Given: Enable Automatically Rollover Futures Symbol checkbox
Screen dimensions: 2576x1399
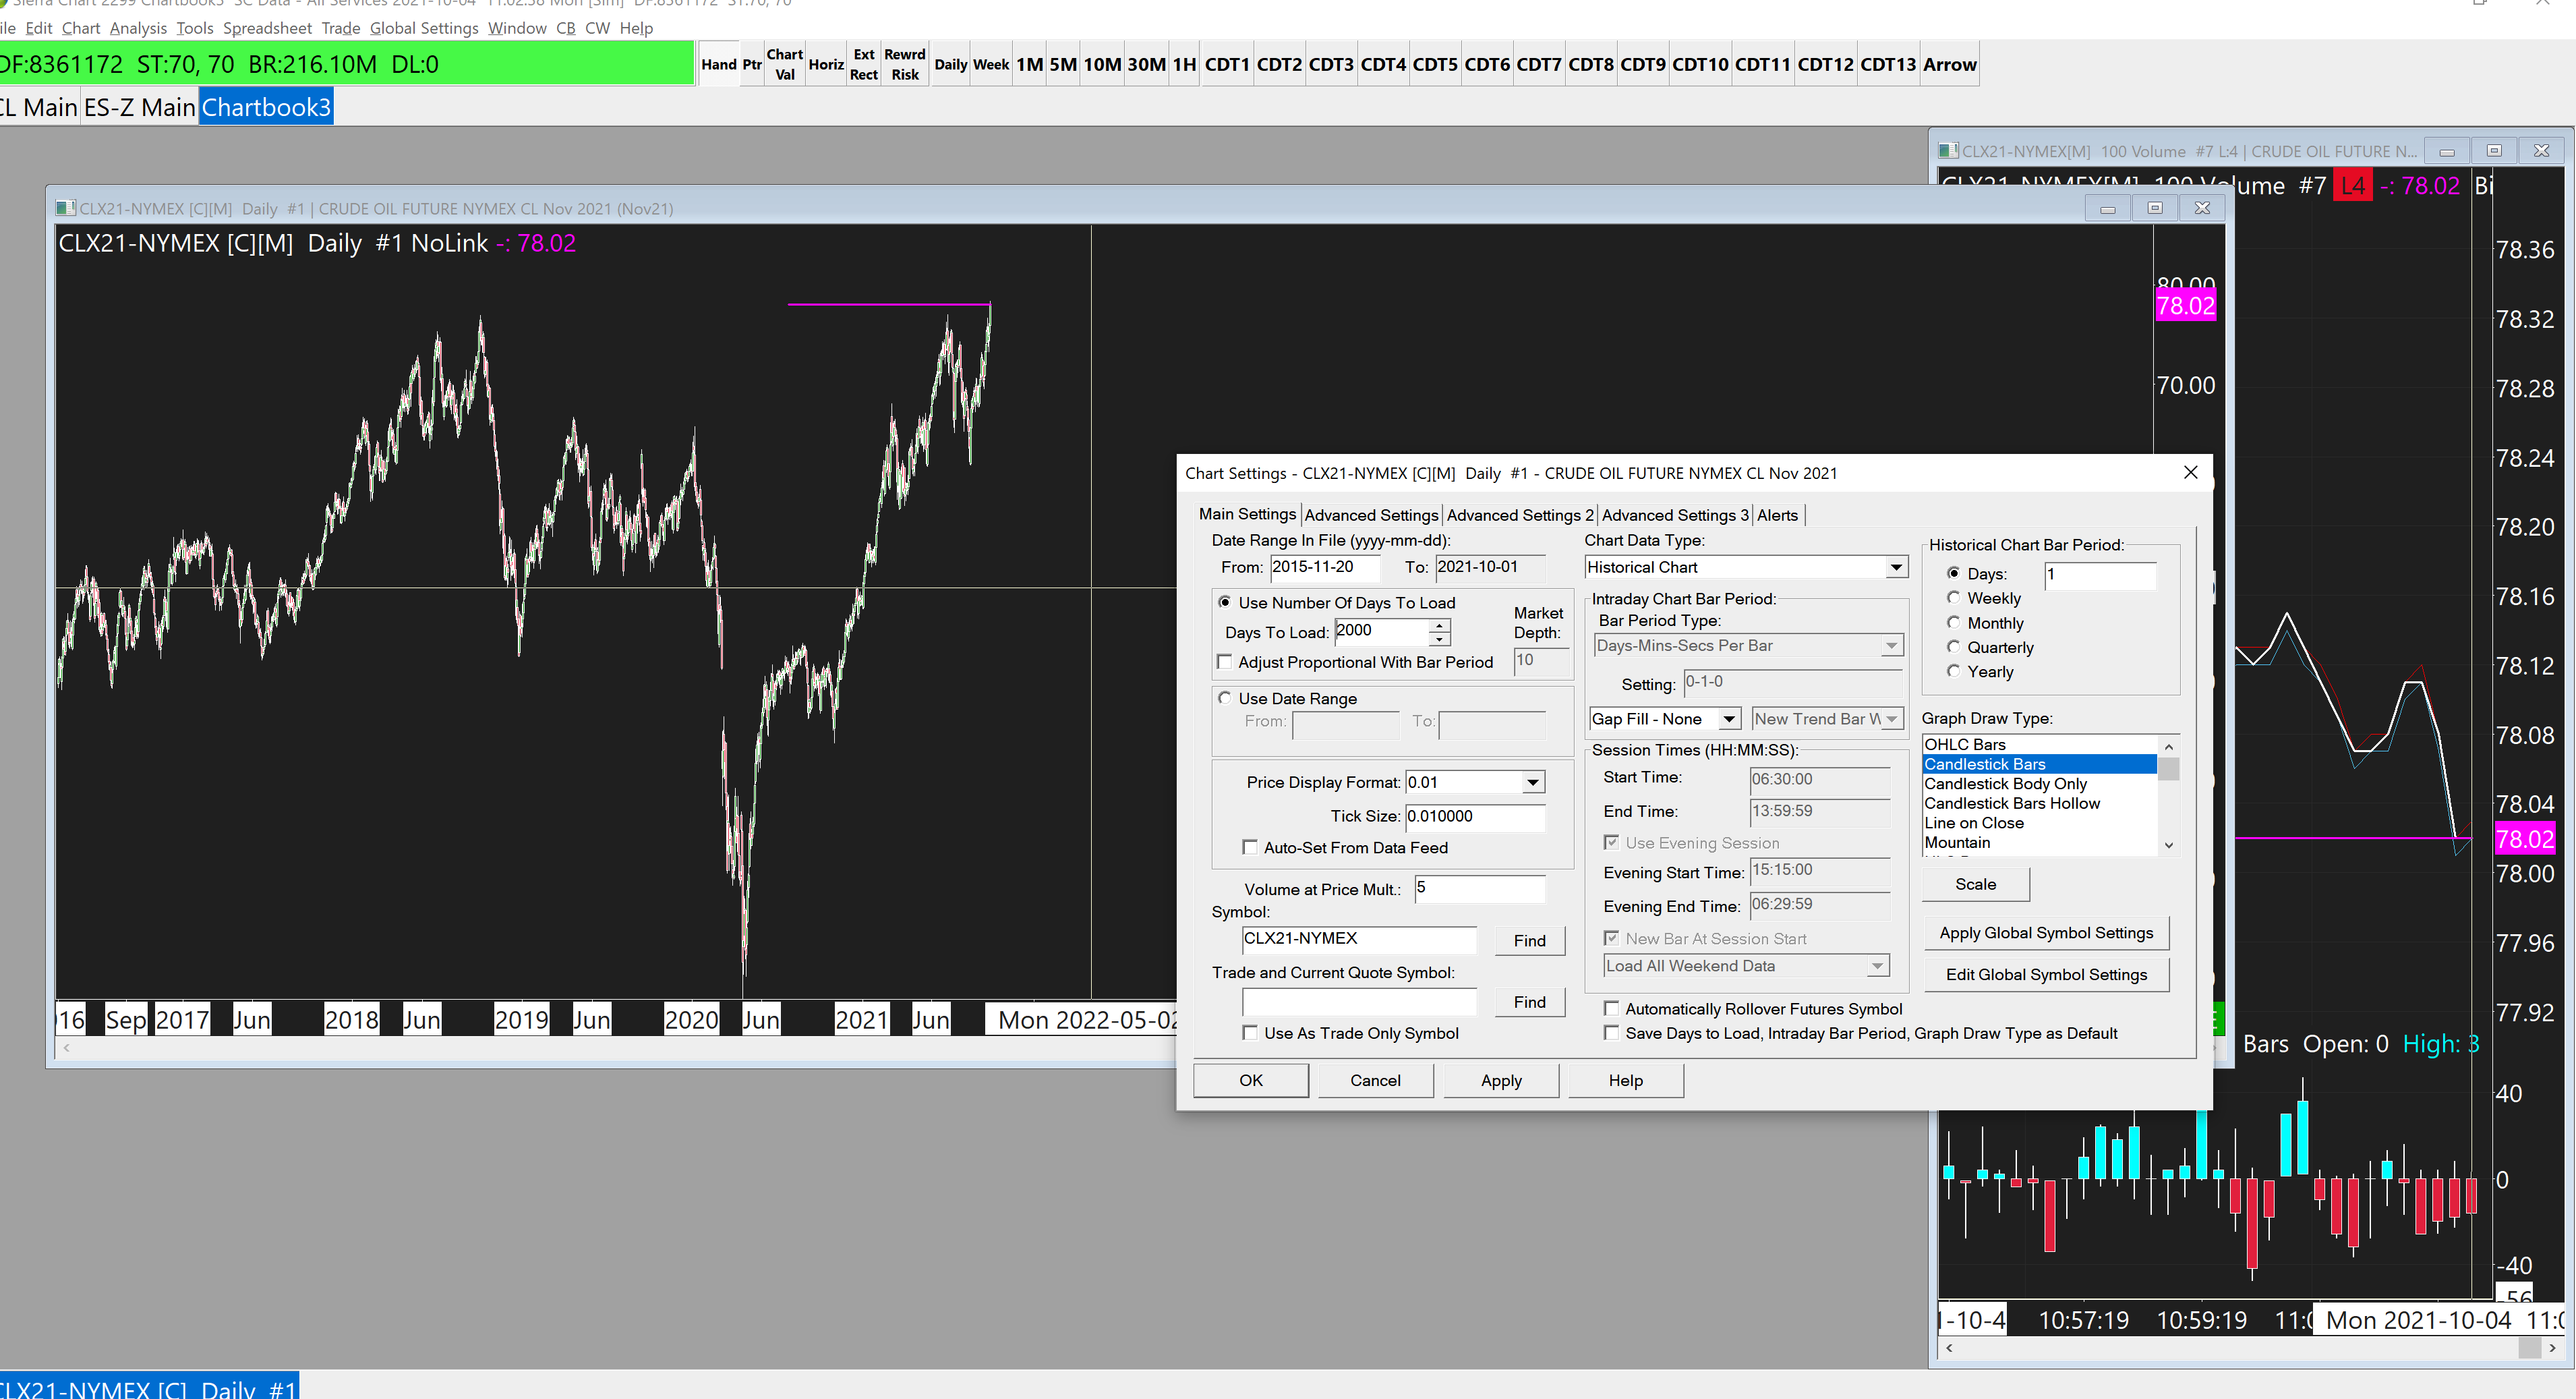Looking at the screenshot, I should coord(1611,1008).
